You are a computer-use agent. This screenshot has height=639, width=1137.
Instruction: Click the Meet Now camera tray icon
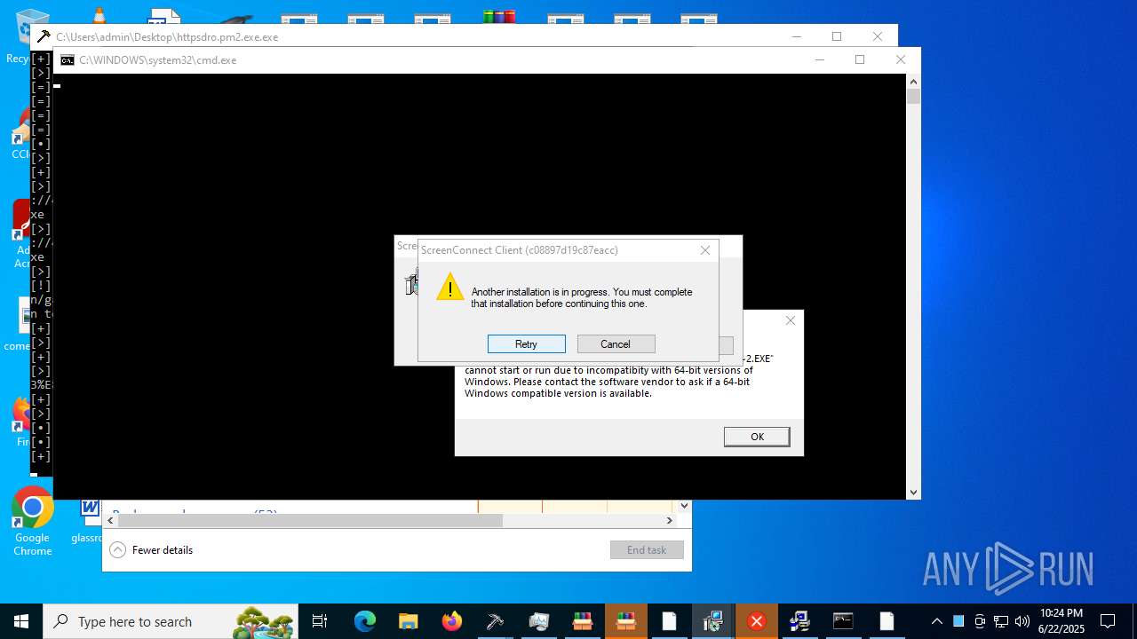pos(980,621)
